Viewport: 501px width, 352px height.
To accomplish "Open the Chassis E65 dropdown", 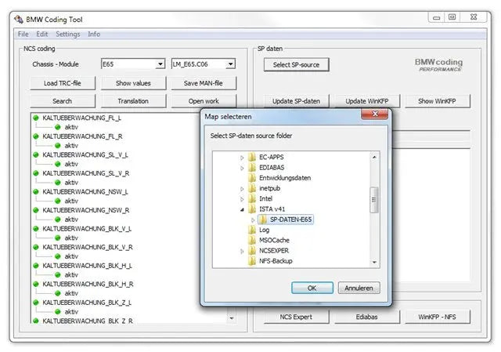I will 160,64.
